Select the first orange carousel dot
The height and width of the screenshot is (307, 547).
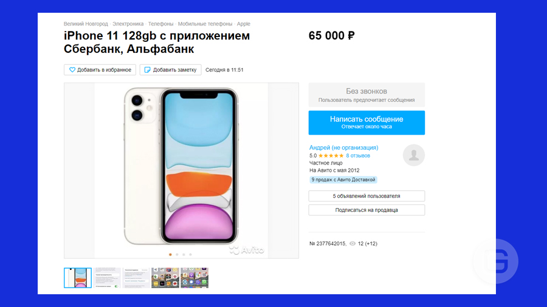click(x=170, y=254)
